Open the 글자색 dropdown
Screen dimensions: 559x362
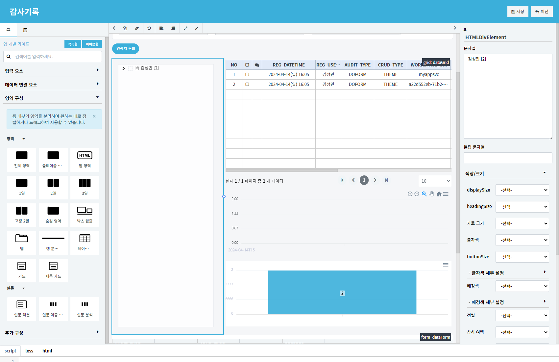(x=522, y=240)
